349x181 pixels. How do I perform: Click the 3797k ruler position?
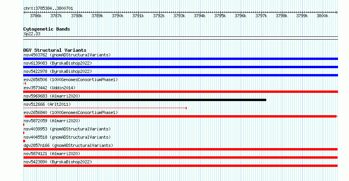tap(261, 16)
